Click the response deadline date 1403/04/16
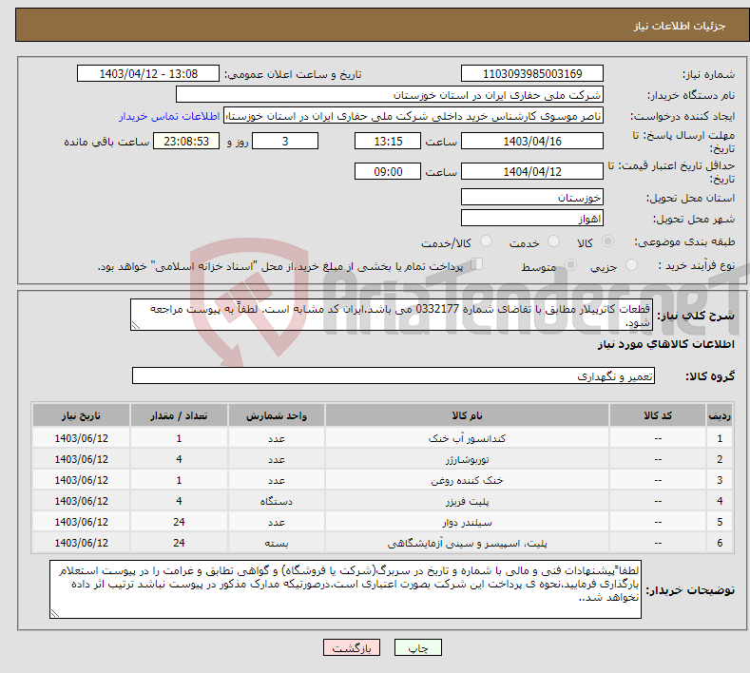This screenshot has width=750, height=673. tap(532, 141)
